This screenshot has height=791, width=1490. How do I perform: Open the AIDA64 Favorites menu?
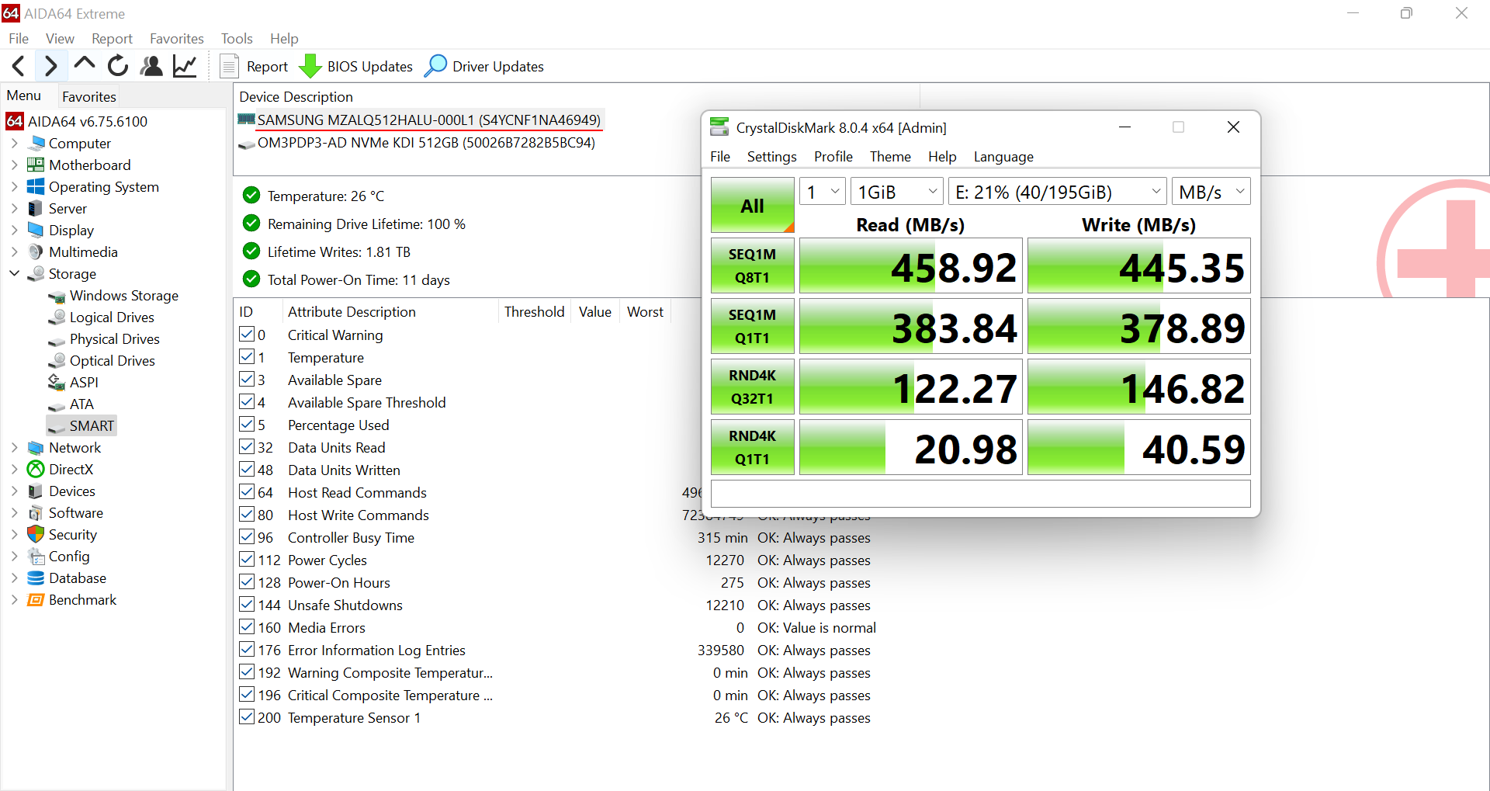pyautogui.click(x=177, y=38)
